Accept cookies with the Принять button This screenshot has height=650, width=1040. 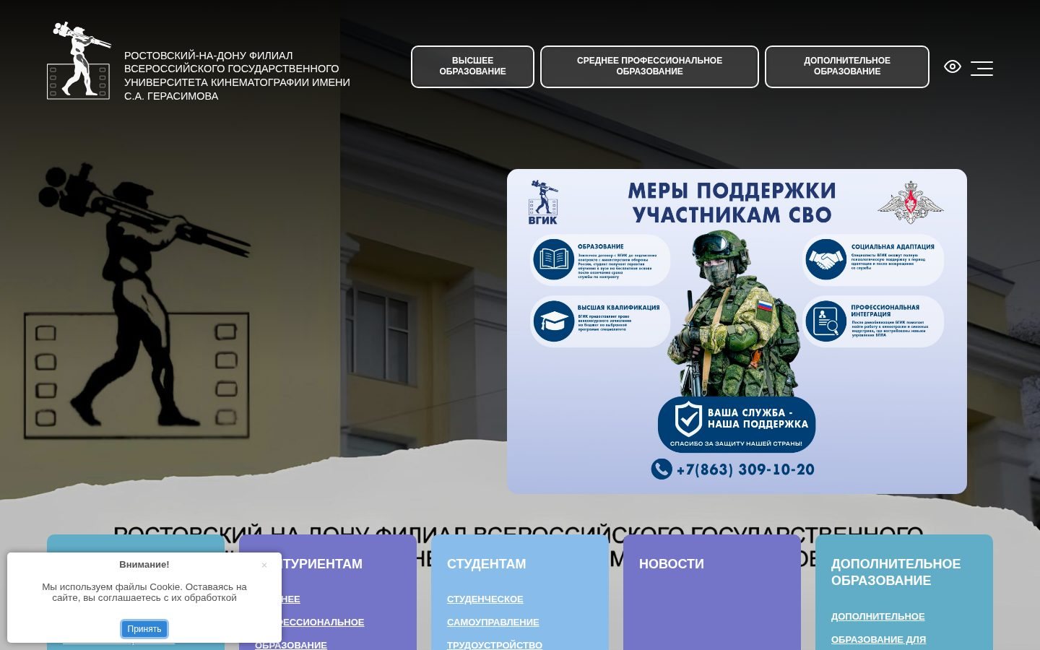click(x=144, y=629)
